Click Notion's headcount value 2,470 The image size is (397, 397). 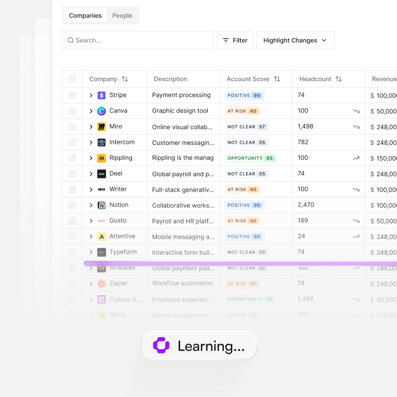306,205
